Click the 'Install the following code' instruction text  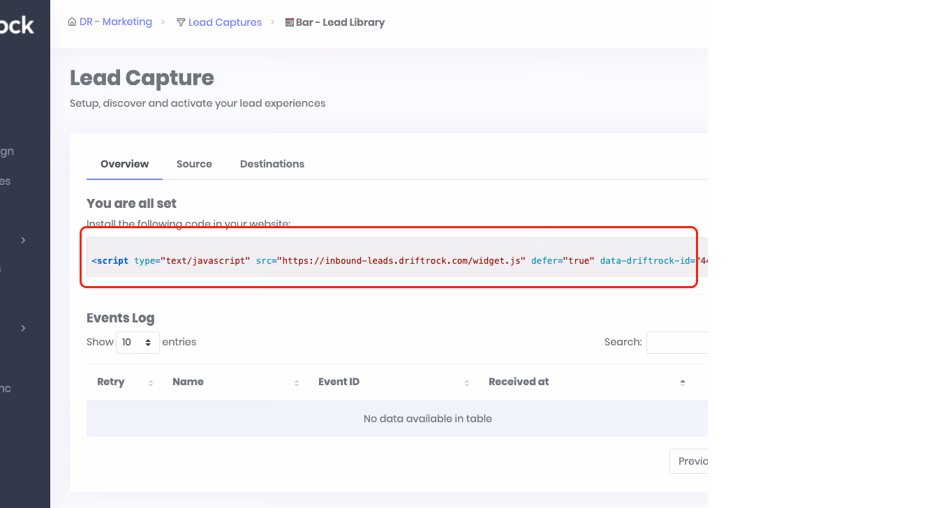click(188, 224)
